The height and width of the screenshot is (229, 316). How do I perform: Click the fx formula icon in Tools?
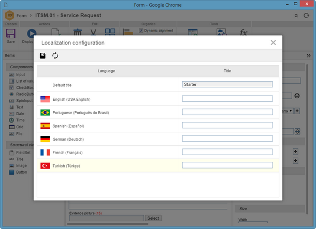(x=243, y=32)
